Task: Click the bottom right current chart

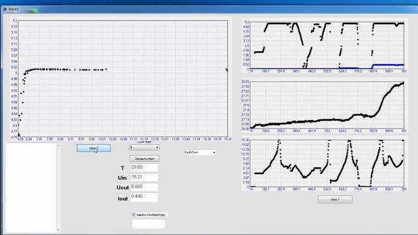Action: [x=327, y=163]
